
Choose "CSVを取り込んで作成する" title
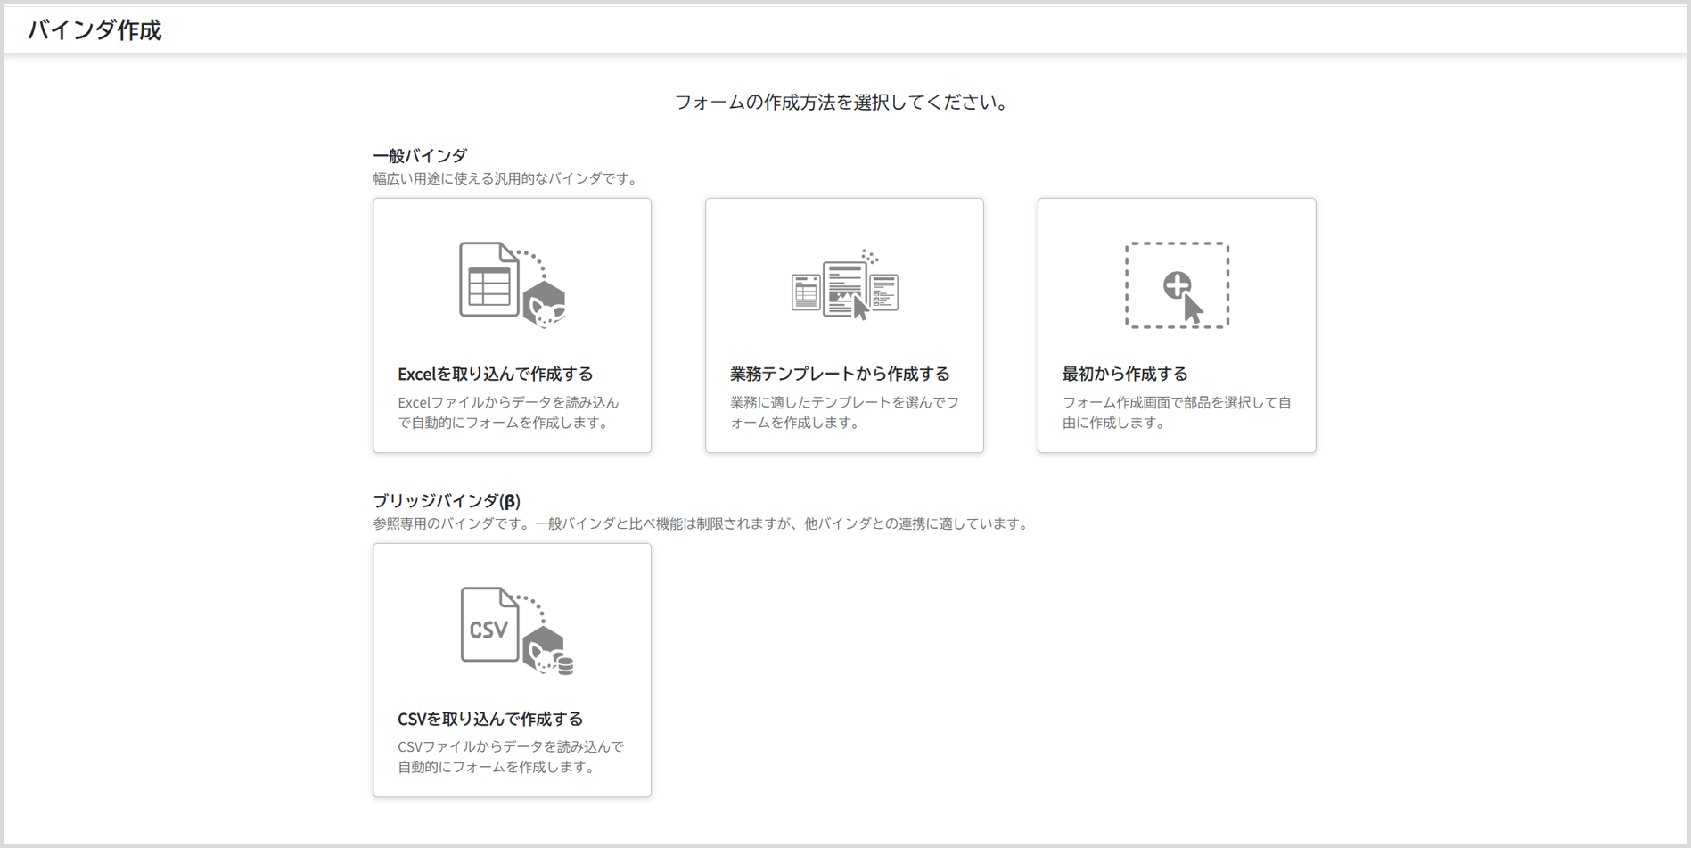[x=489, y=719]
